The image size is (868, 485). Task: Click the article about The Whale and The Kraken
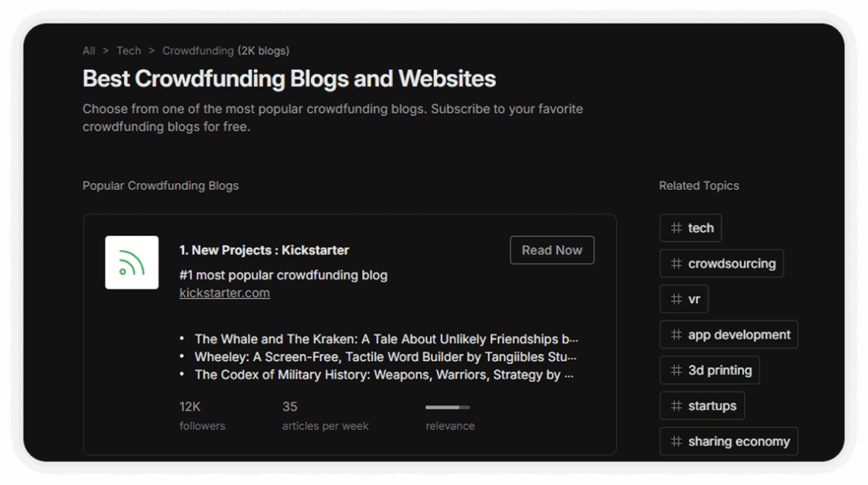pyautogui.click(x=385, y=338)
